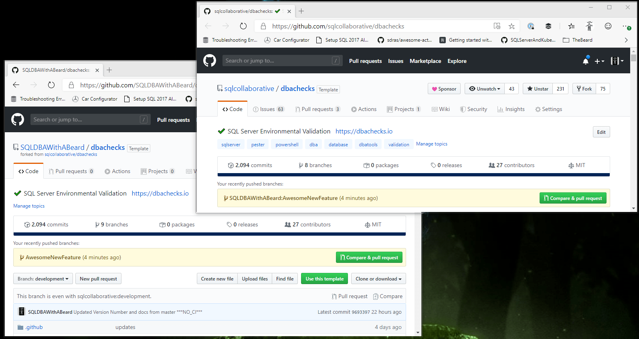This screenshot has height=339, width=639.
Task: Open the plus create-new dropdown in the GitHub header
Action: pos(599,61)
